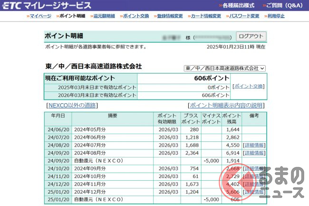This screenshot has width=309, height=206.
Task: Open the NEXCO以外の道路 link
Action: coord(72,105)
